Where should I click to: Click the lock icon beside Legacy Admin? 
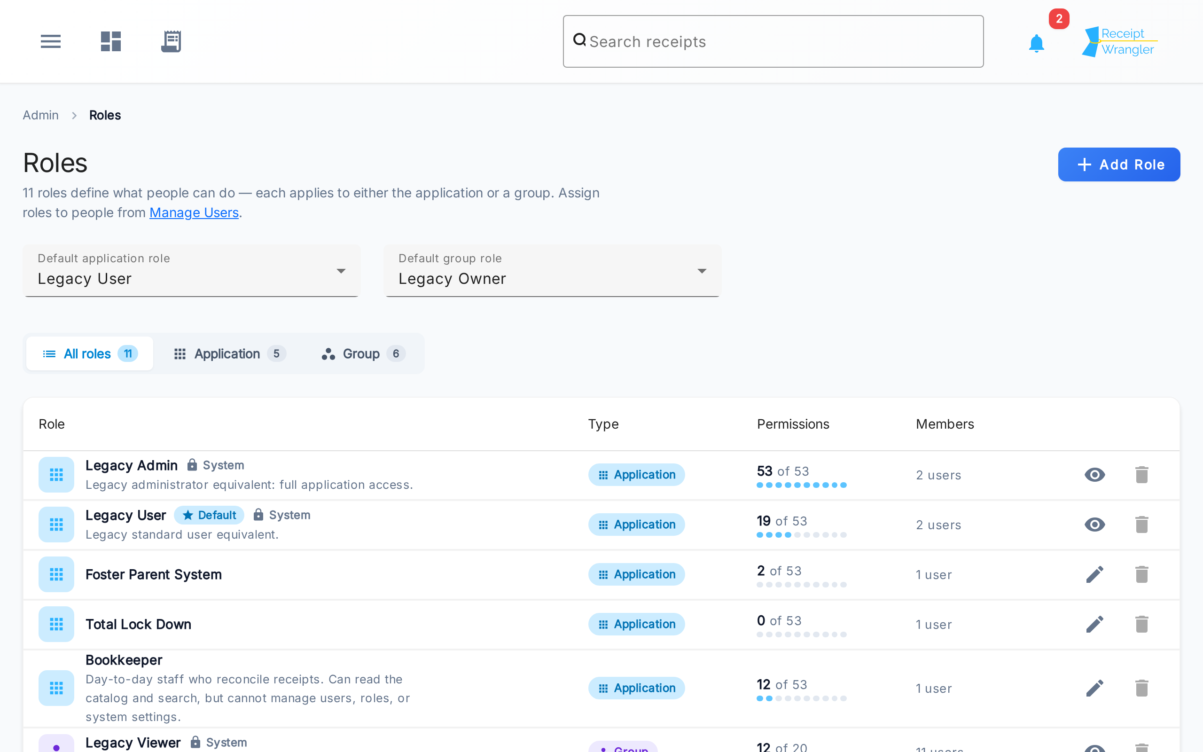(x=192, y=464)
